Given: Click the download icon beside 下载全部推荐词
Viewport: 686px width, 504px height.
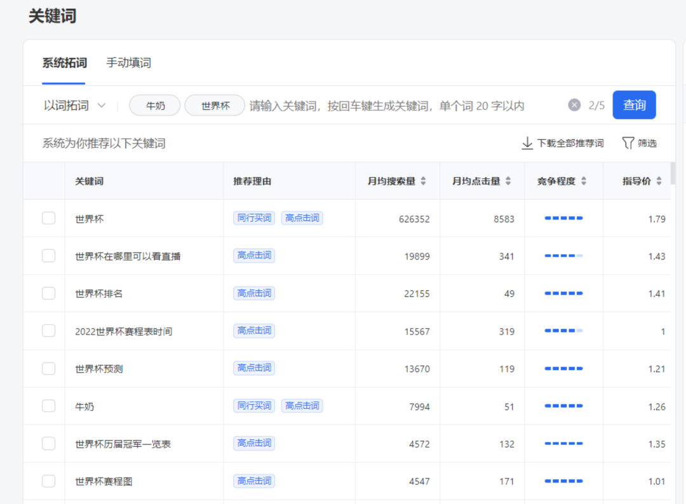Looking at the screenshot, I should 527,143.
